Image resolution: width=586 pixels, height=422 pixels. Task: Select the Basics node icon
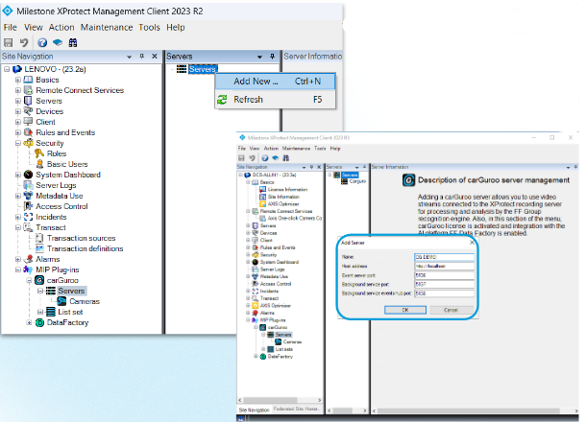[x=29, y=80]
